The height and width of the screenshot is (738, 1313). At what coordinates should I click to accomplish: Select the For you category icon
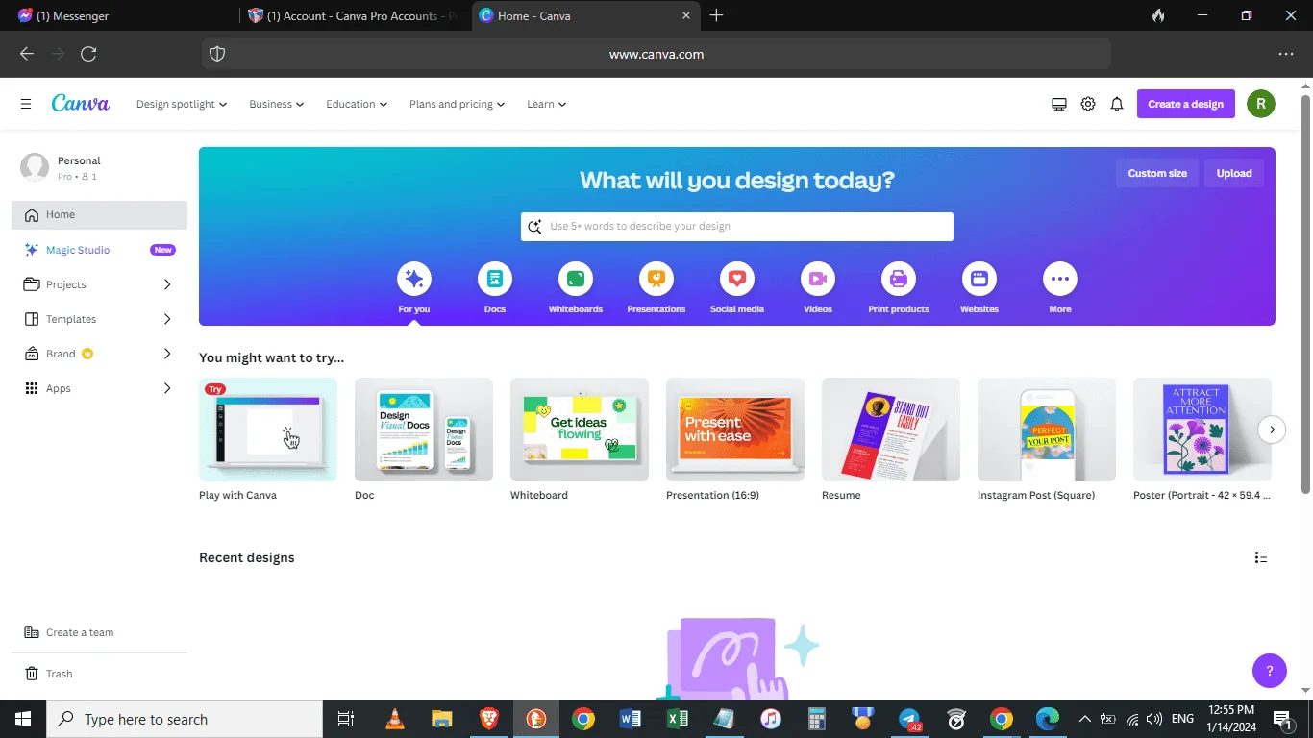(x=414, y=279)
